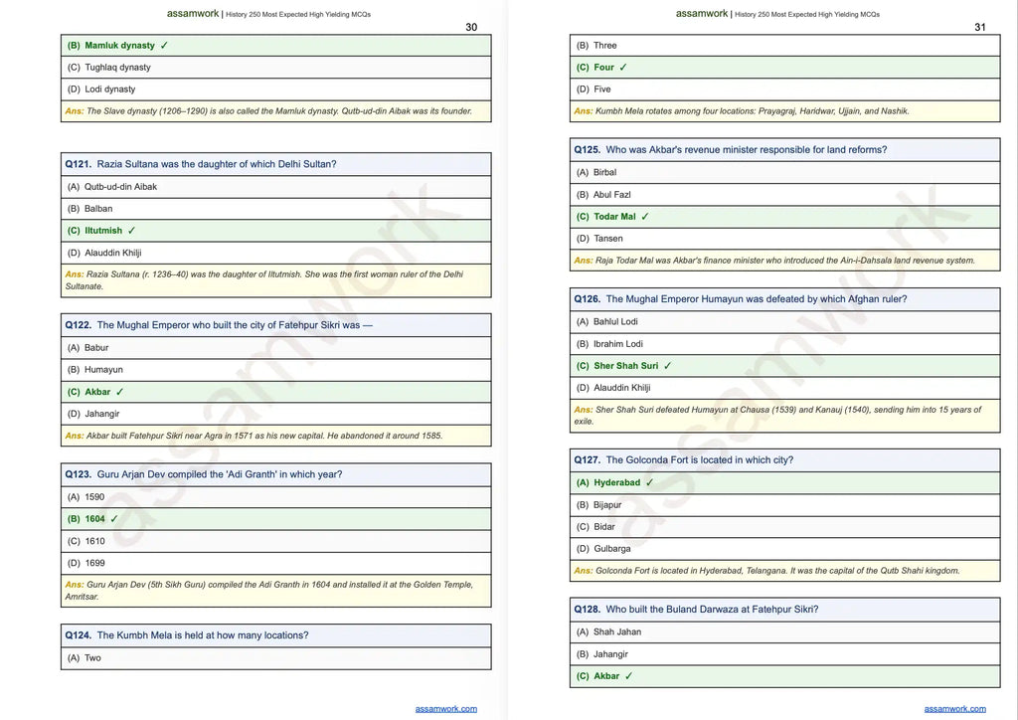Select option (B) Abul Fazl in Q125
The width and height of the screenshot is (1018, 720).
pos(785,195)
